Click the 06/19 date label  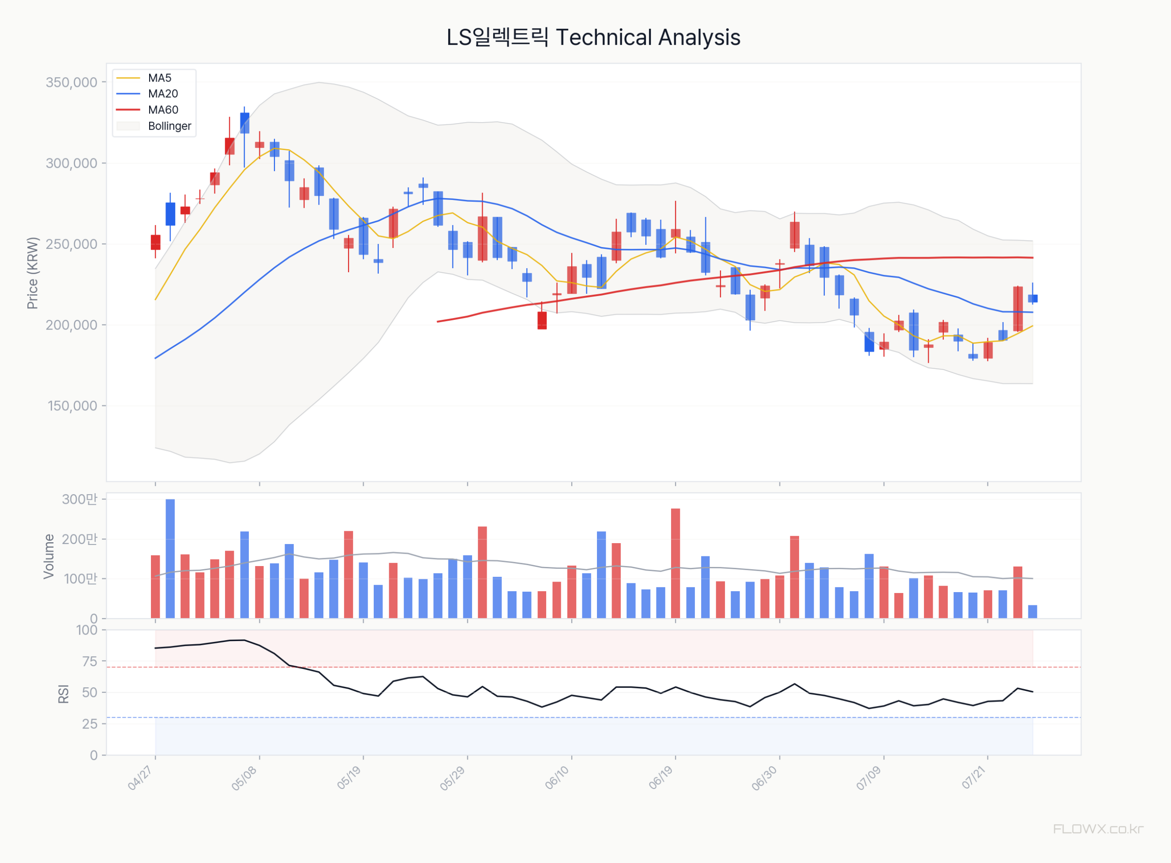pyautogui.click(x=661, y=778)
